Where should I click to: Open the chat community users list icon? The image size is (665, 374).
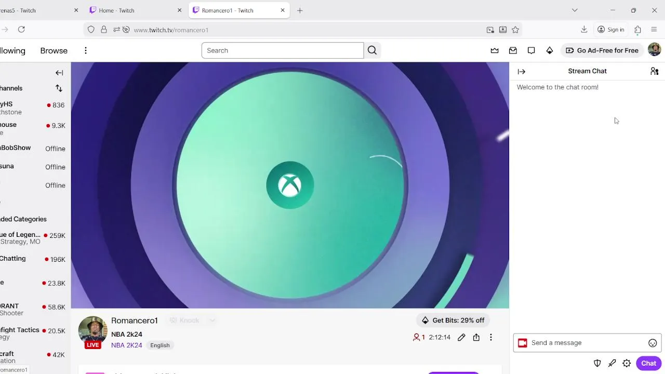point(654,71)
